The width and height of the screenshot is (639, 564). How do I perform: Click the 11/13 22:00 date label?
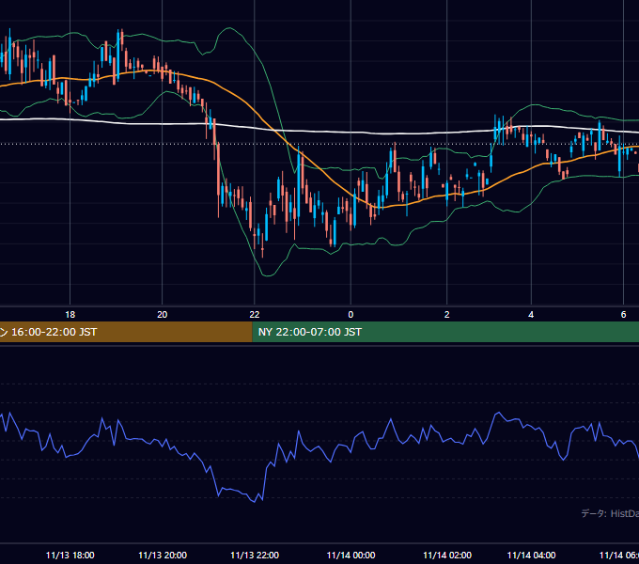[255, 555]
